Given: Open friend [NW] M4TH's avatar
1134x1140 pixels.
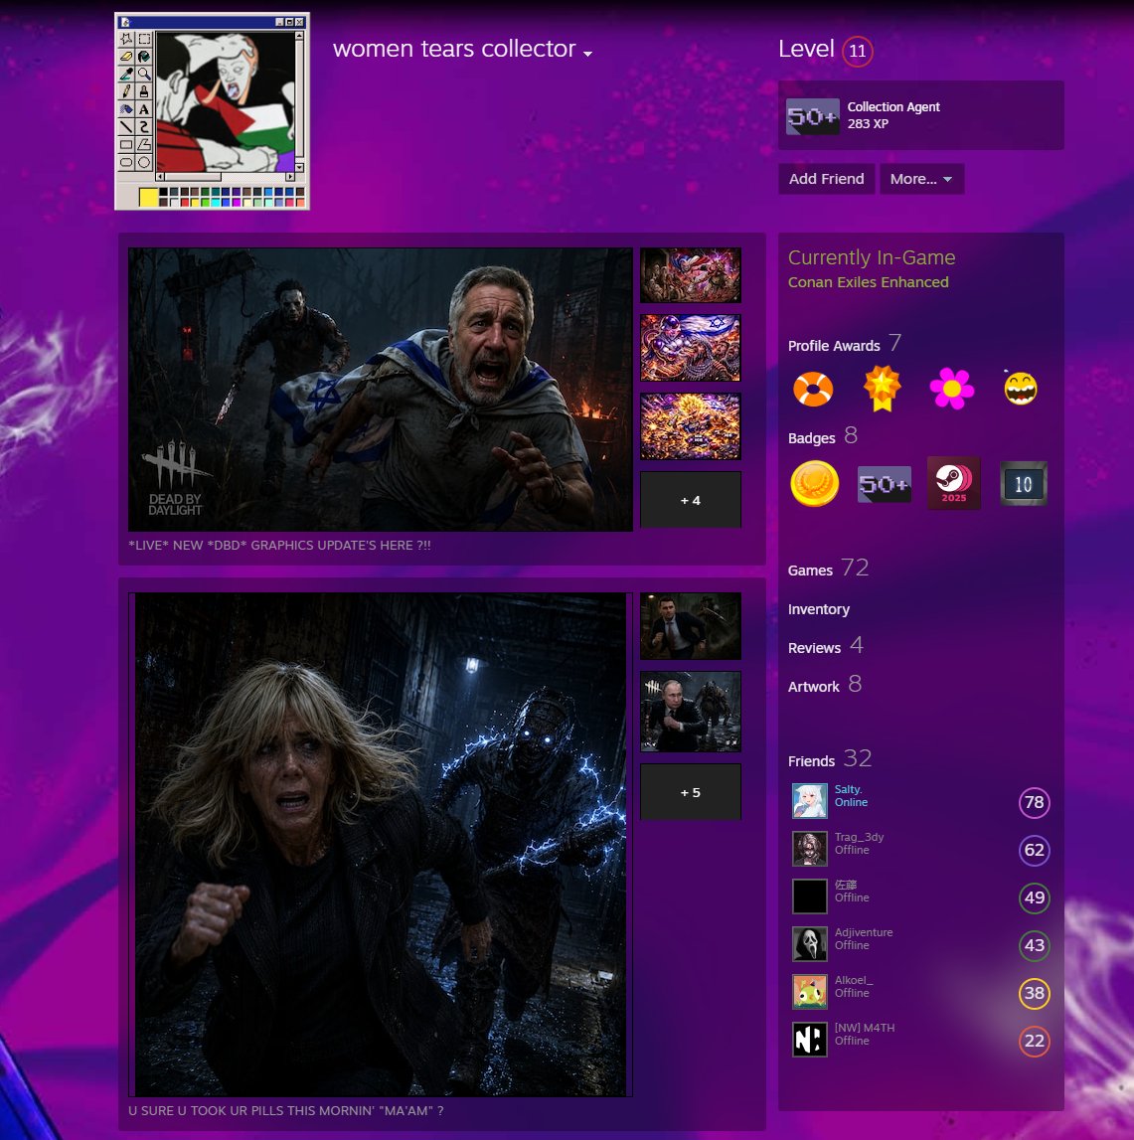Looking at the screenshot, I should [810, 1039].
